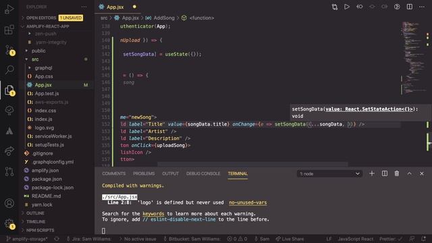This screenshot has width=432, height=243.
Task: Add a new terminal with plus icon
Action: [x=372, y=173]
